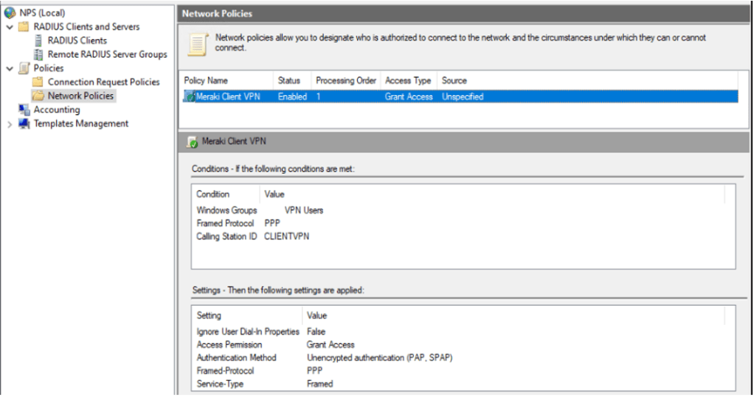Select the Meraki Client VPN policy name
This screenshot has width=754, height=397.
pyautogui.click(x=228, y=96)
